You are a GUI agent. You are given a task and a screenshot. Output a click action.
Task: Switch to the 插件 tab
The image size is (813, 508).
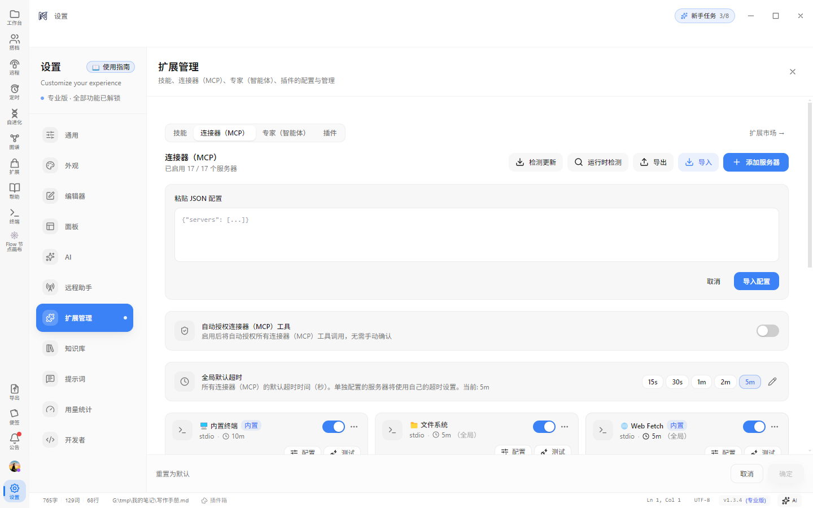tap(330, 133)
